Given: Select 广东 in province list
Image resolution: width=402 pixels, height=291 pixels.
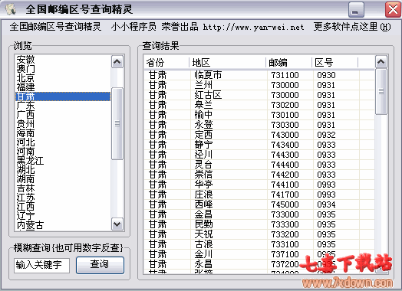Looking at the screenshot, I should (63, 106).
